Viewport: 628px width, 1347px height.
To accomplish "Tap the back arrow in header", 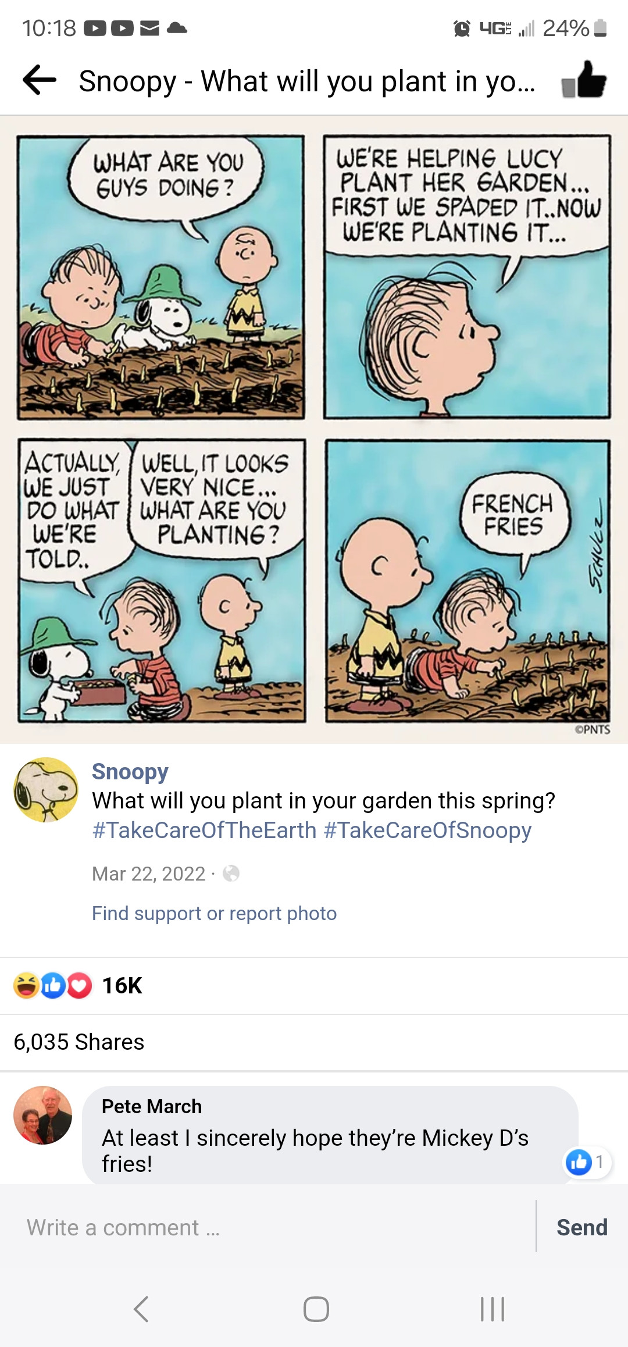I will 39,80.
